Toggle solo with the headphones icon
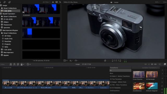This screenshot has width=167, height=94. (152, 64)
